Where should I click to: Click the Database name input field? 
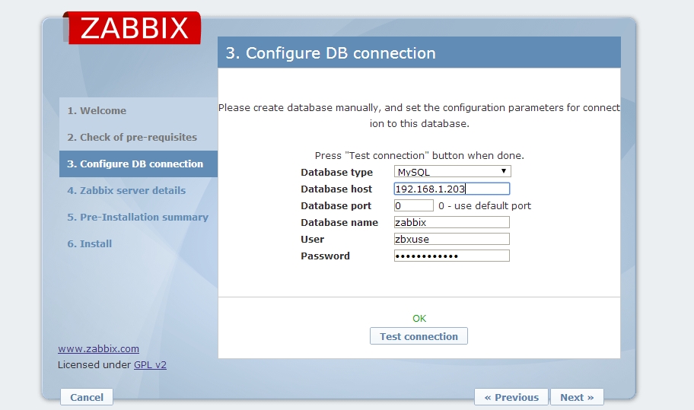click(x=452, y=222)
